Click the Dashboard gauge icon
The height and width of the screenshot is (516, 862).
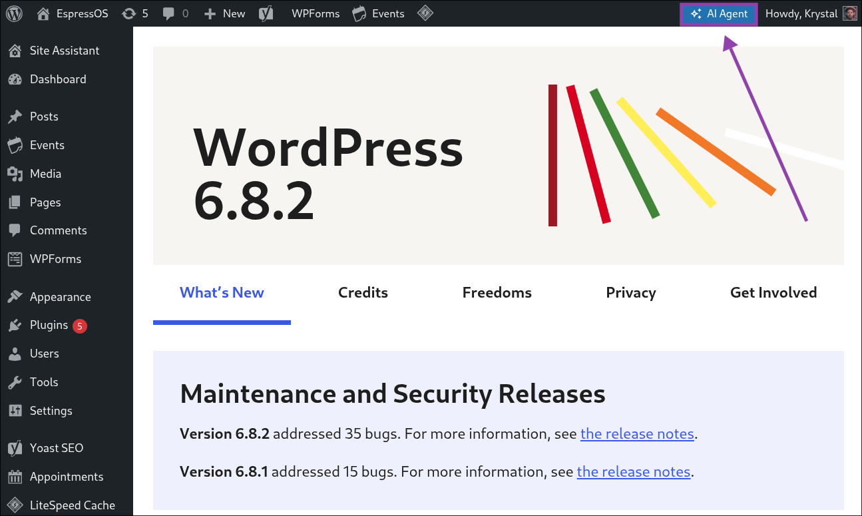coord(15,79)
